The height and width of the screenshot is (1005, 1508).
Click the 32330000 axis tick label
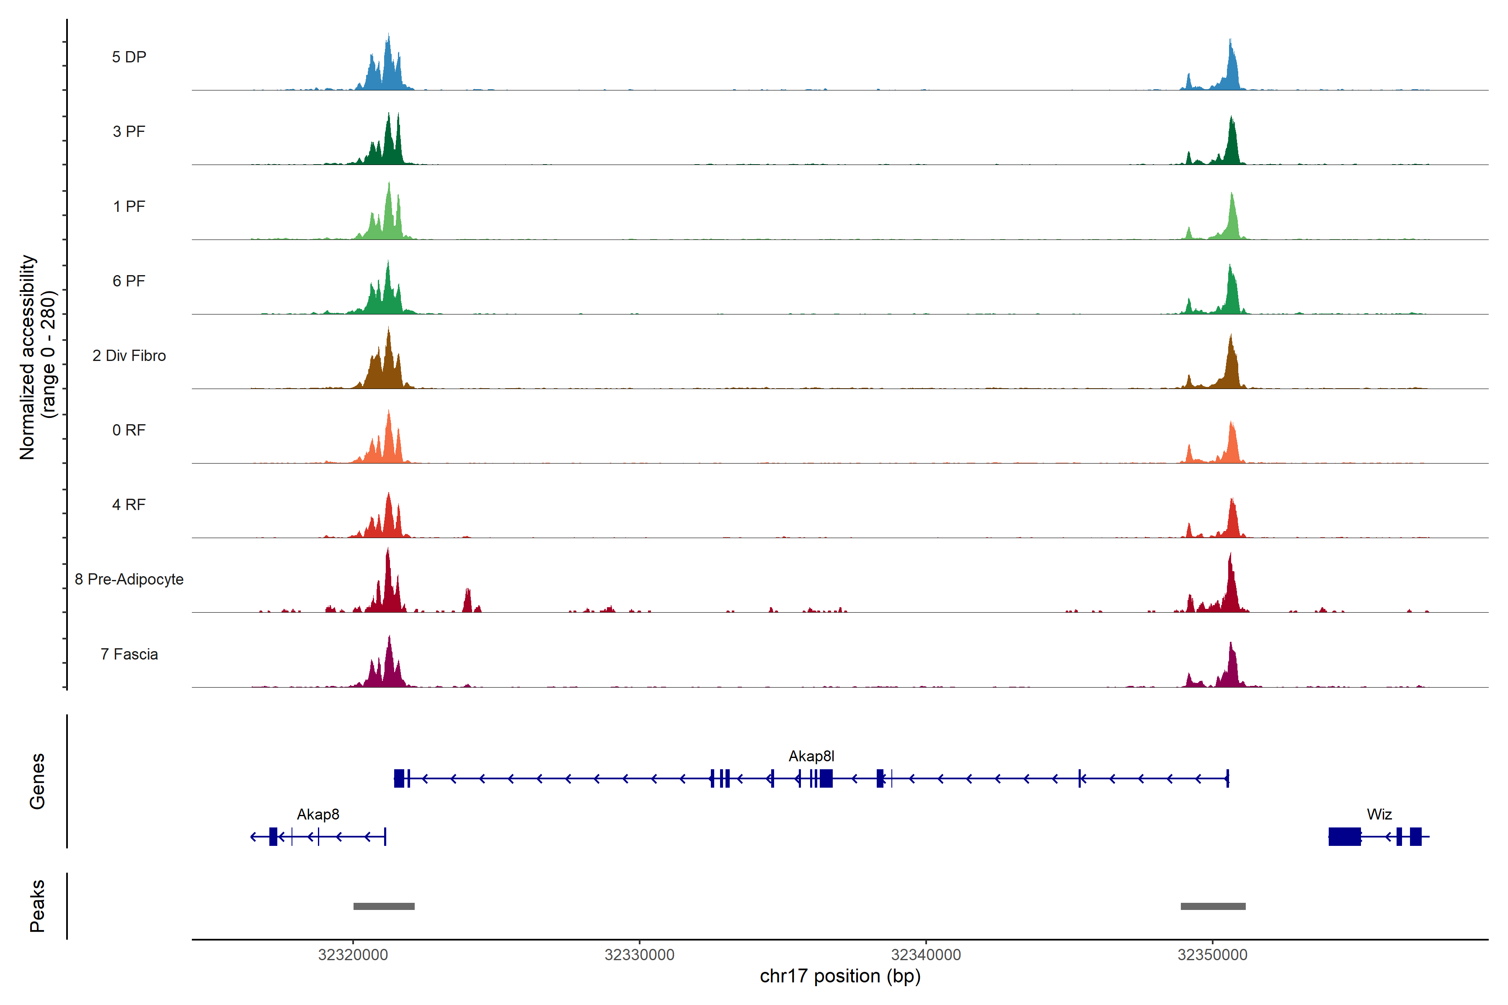click(x=639, y=955)
